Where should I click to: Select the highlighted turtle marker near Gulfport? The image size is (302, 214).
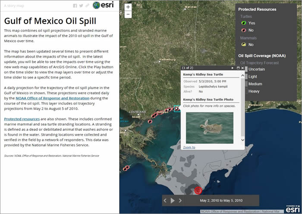(177, 109)
